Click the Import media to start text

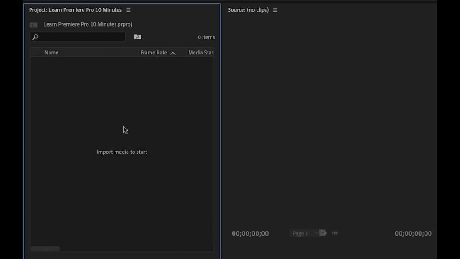pyautogui.click(x=122, y=152)
